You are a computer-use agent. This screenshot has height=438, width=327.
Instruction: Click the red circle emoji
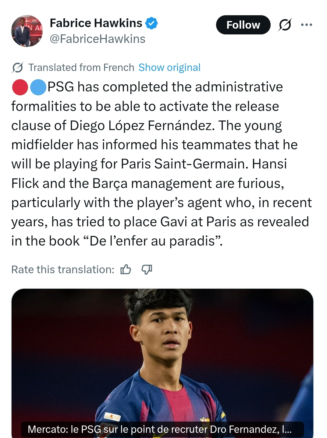coord(20,87)
